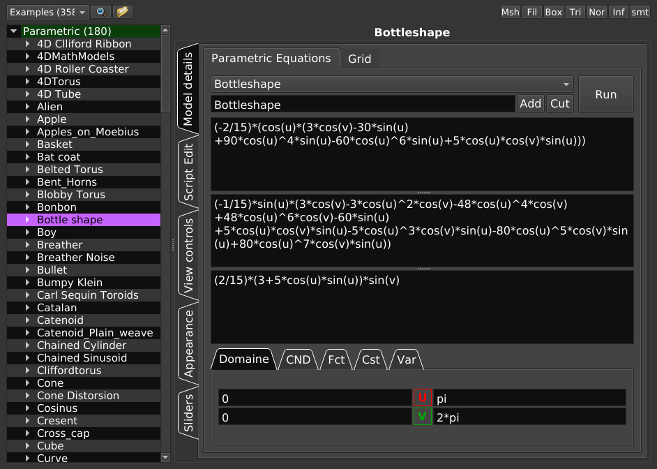Click the V minimum field
The width and height of the screenshot is (657, 469).
click(x=315, y=417)
